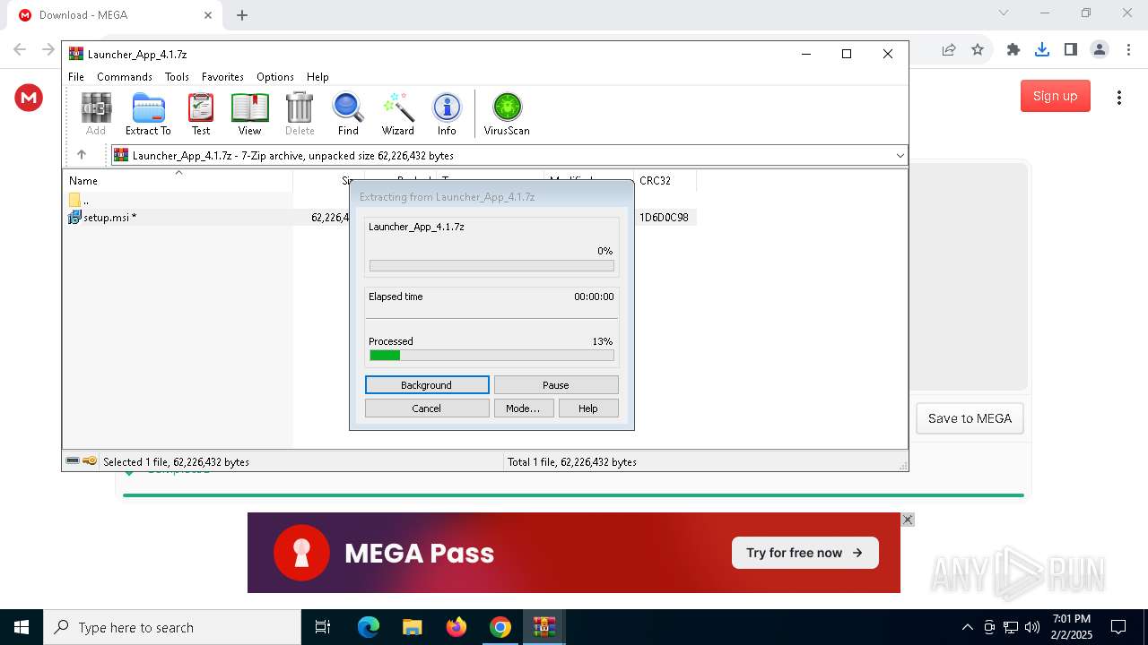Close the MEGA Pass advertisement
The width and height of the screenshot is (1148, 645).
908,520
